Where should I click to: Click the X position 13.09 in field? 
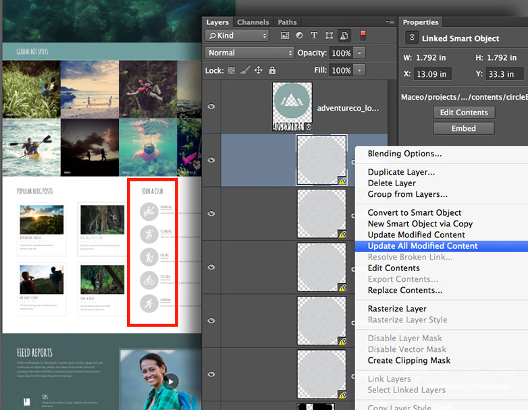coord(432,74)
